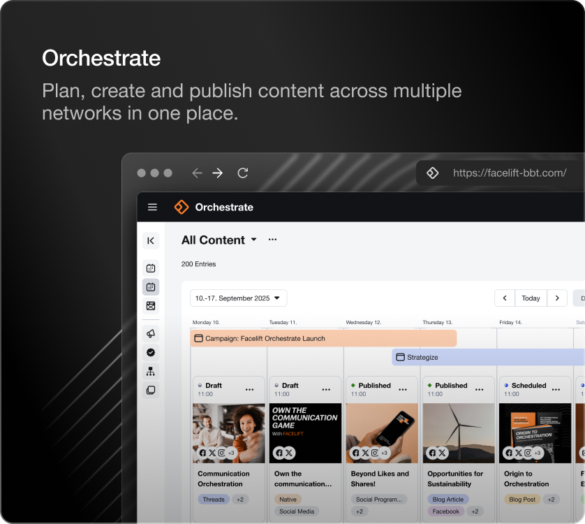Screen dimensions: 585x524
Task: Open Own The Communication Game thumbnail
Action: point(306,433)
